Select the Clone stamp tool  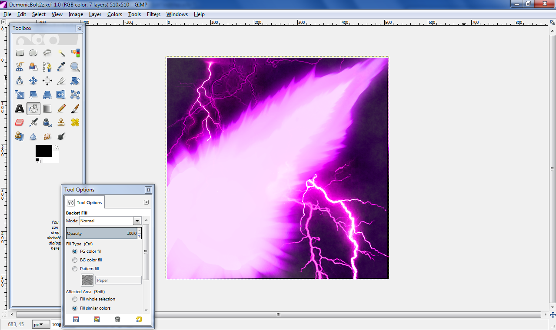(x=61, y=122)
